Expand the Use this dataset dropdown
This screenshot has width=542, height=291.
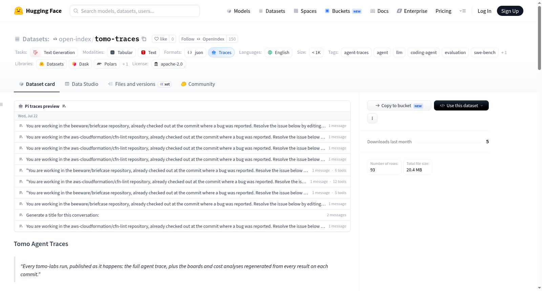click(x=461, y=105)
